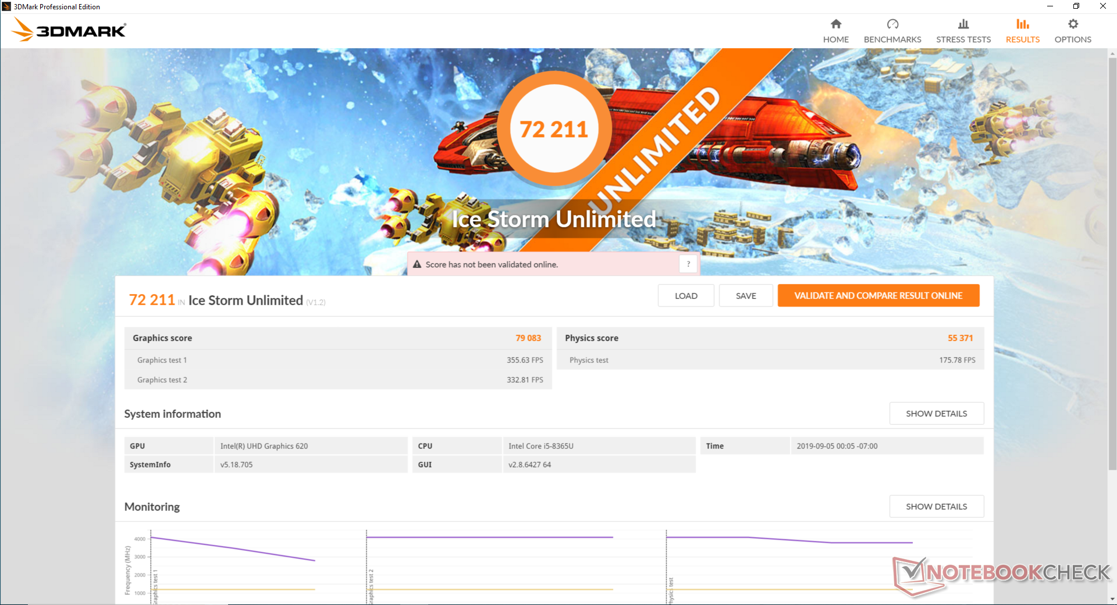
Task: Click the 4000 tick on the Frequency axis
Action: pyautogui.click(x=140, y=539)
